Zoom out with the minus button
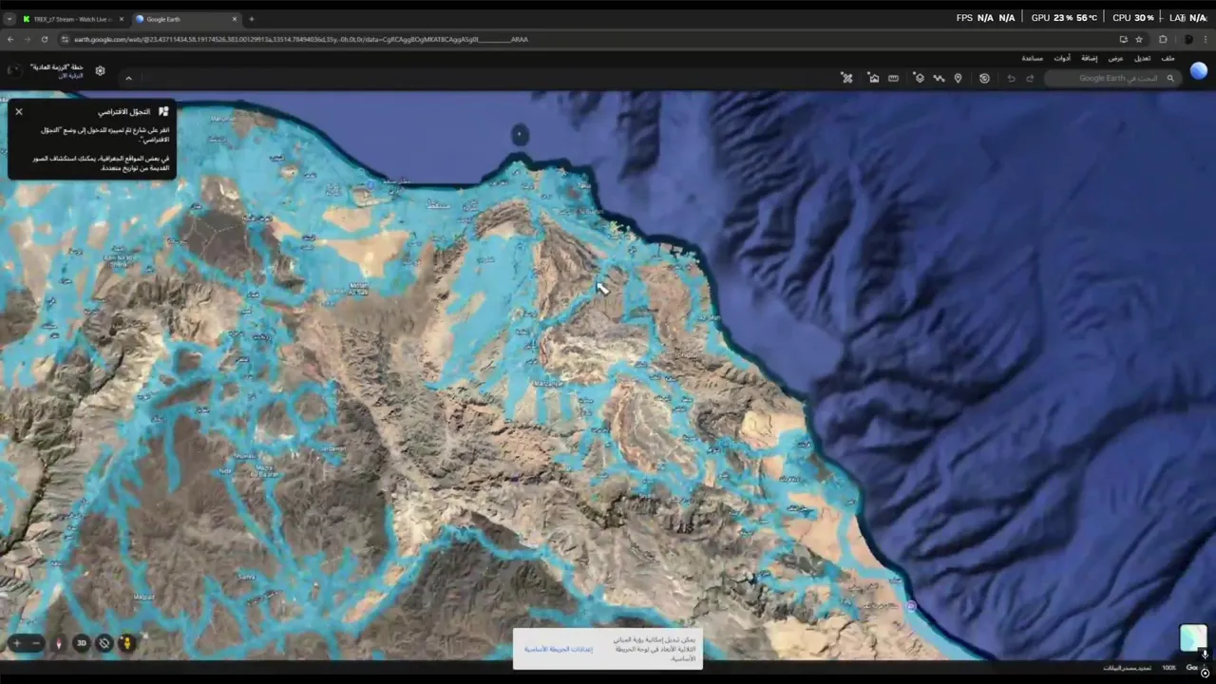The image size is (1216, 684). pyautogui.click(x=36, y=643)
